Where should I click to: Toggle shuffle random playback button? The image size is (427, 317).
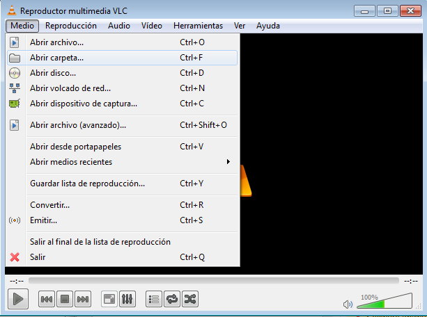click(190, 299)
